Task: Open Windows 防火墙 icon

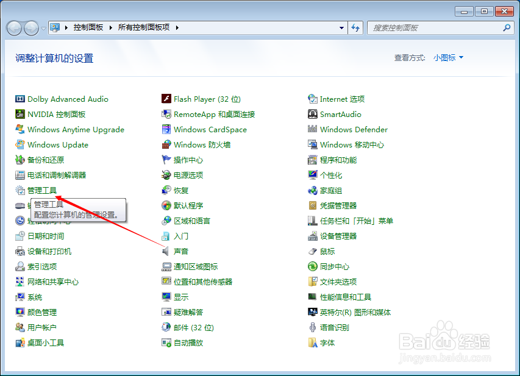Action: point(166,144)
